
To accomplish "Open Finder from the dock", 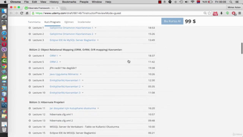I will (4, 11).
